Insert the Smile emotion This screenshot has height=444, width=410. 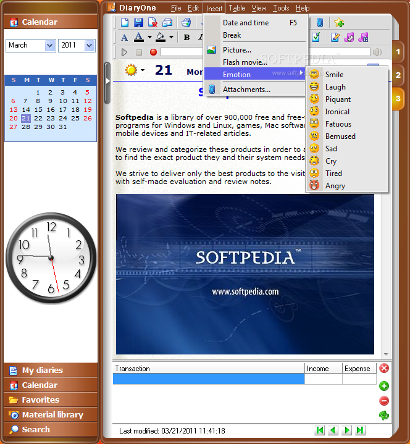pos(346,75)
